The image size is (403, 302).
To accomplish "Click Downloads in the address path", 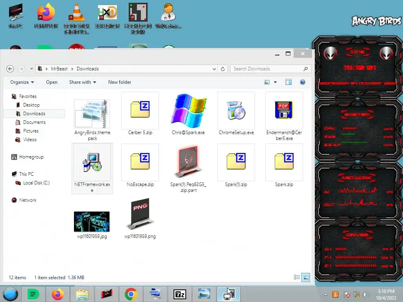I will (88, 69).
